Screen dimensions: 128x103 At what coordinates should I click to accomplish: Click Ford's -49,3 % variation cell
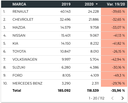(x=114, y=75)
